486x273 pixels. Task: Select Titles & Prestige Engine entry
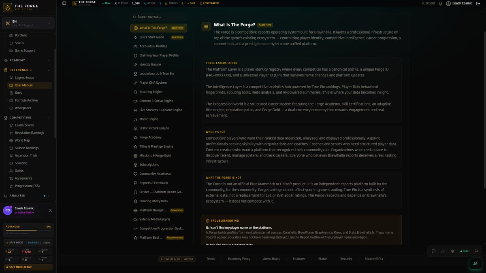(x=159, y=146)
